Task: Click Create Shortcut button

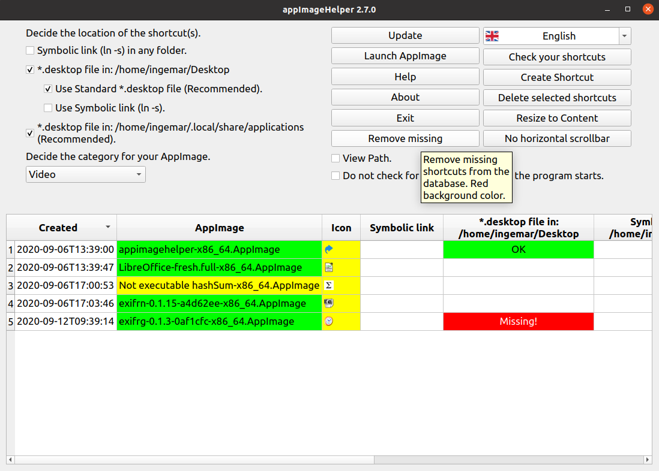Action: point(557,77)
